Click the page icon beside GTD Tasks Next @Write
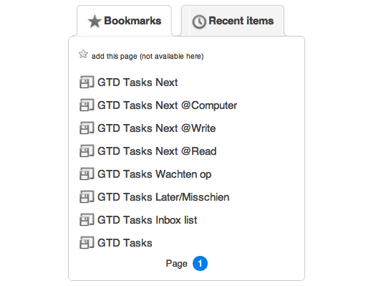 pos(87,128)
